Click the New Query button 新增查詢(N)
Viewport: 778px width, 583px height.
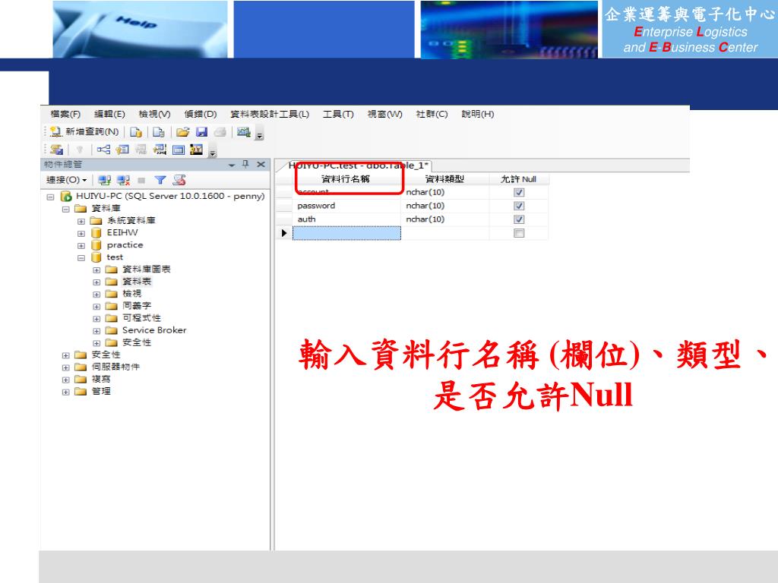(84, 132)
